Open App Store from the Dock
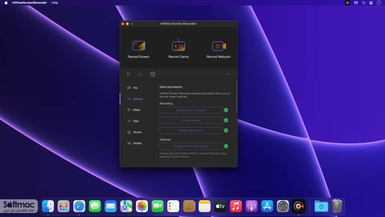Image resolution: width=385 pixels, height=217 pixels. click(x=267, y=206)
